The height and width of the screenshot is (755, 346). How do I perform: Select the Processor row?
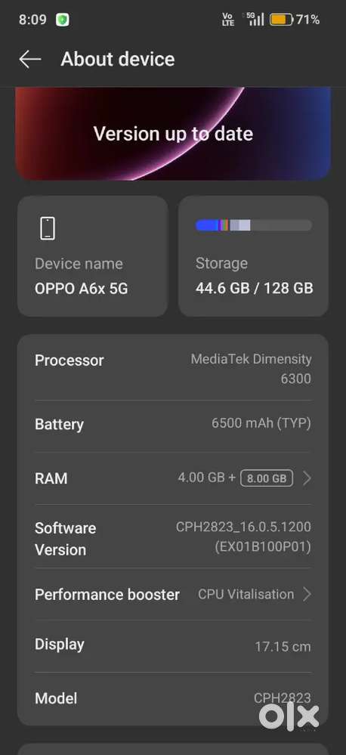[x=173, y=369]
